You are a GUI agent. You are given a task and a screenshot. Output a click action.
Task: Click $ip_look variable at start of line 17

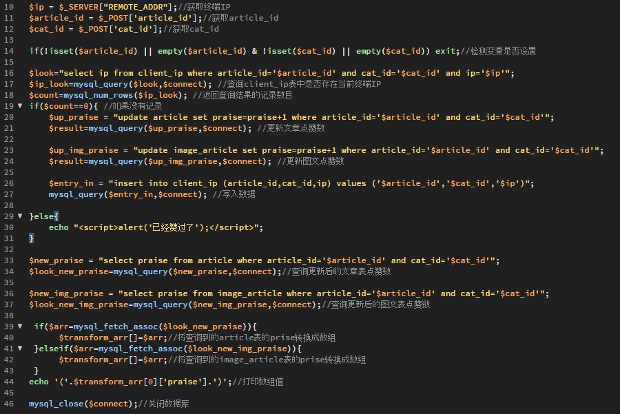coord(49,84)
